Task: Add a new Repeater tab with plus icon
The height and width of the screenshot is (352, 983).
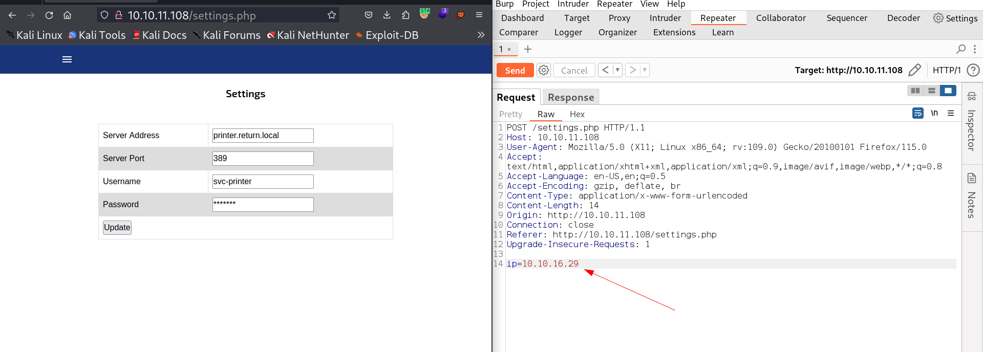Action: [528, 49]
